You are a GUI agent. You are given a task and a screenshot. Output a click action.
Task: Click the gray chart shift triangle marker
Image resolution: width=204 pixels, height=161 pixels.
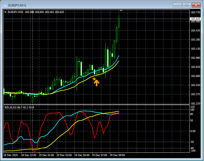pos(121,10)
